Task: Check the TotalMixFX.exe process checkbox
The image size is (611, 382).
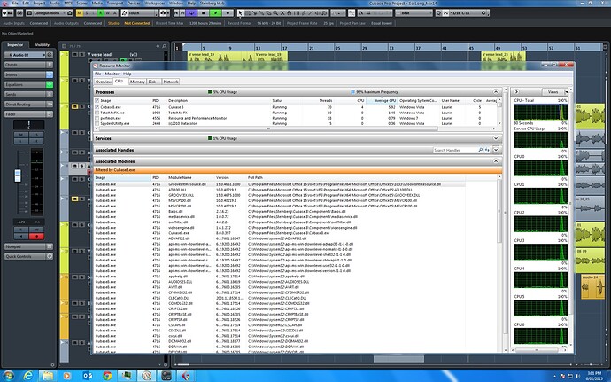Action: point(97,113)
